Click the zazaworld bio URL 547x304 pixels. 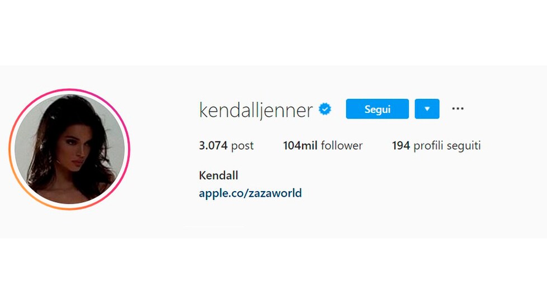[250, 193]
